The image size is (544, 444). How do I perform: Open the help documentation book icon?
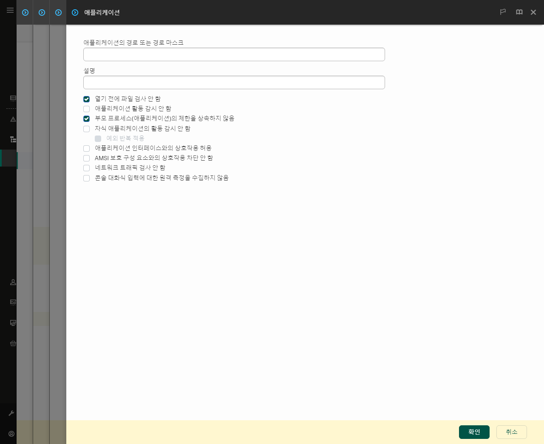click(519, 12)
